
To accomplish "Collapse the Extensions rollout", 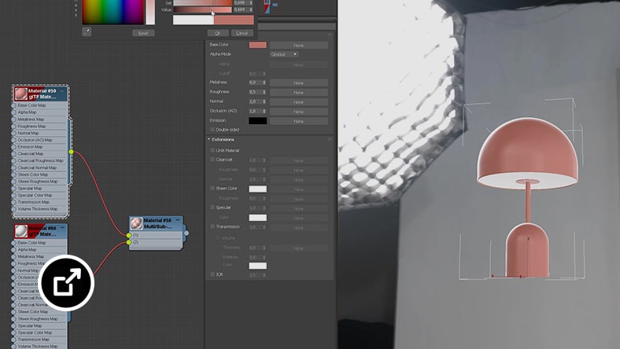I will pos(209,139).
